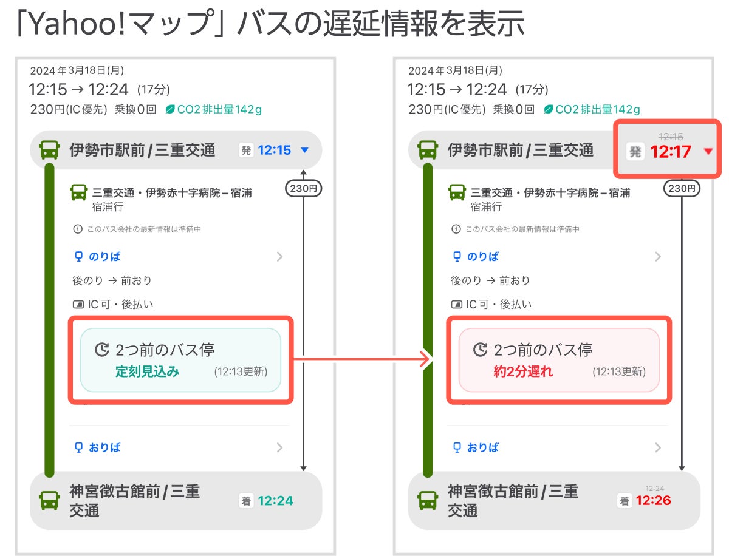Click 後のり → 前おり text in right panel
The width and height of the screenshot is (729, 556).
pos(490,281)
